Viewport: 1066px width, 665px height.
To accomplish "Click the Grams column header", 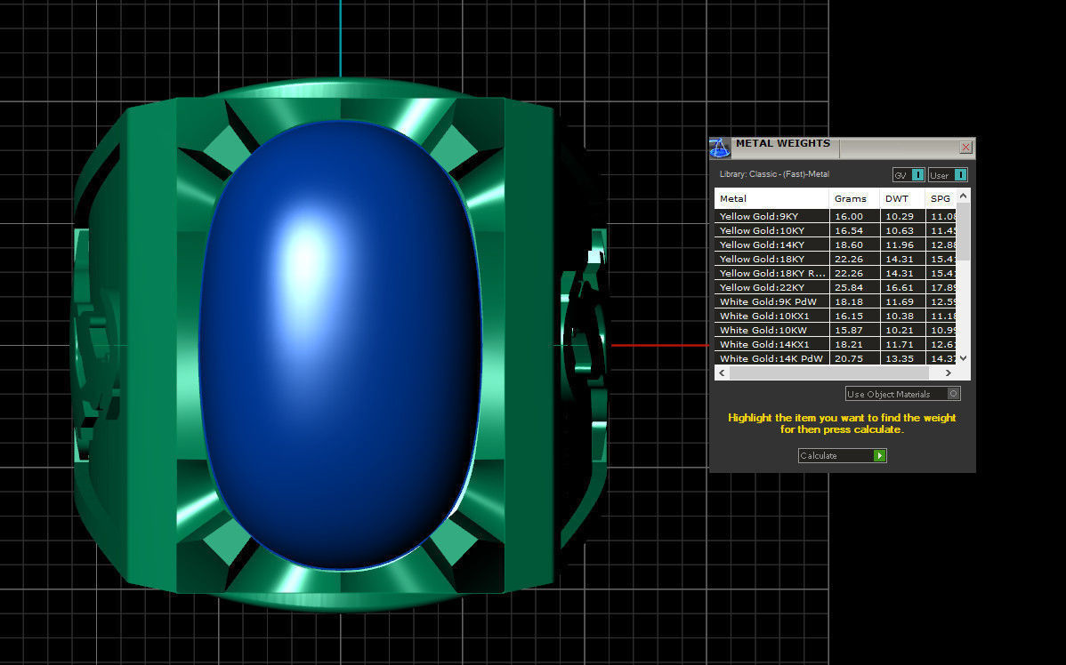I will [x=854, y=198].
